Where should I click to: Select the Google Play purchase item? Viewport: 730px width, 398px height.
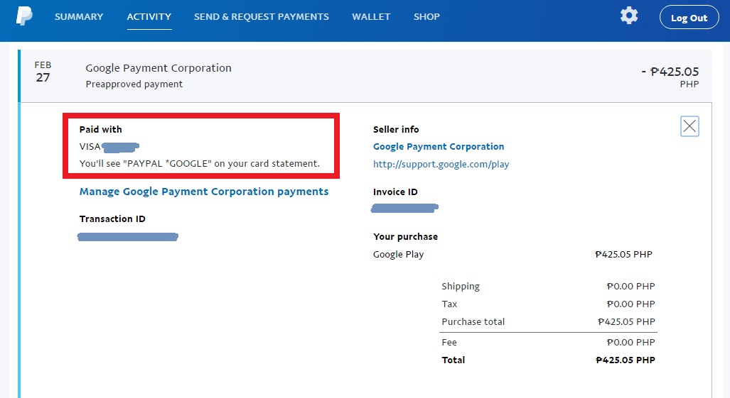[398, 255]
